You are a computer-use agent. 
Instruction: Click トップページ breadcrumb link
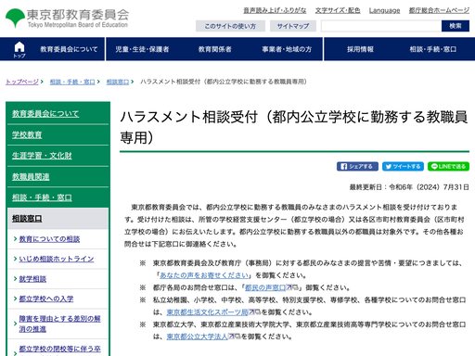pyautogui.click(x=22, y=82)
